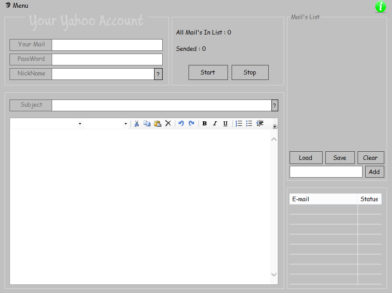Start sending mails
This screenshot has width=392, height=293.
tap(208, 72)
